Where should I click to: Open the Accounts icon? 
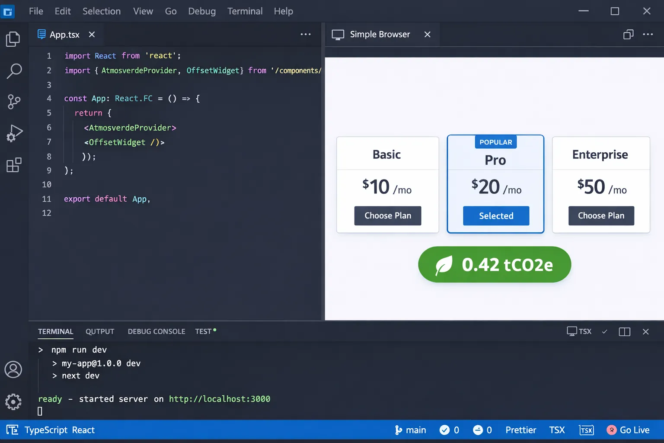click(x=13, y=369)
